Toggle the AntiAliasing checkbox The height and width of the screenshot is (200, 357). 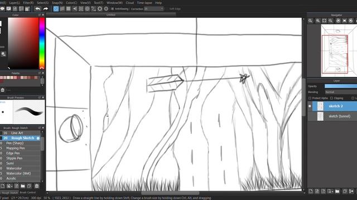(113, 9)
